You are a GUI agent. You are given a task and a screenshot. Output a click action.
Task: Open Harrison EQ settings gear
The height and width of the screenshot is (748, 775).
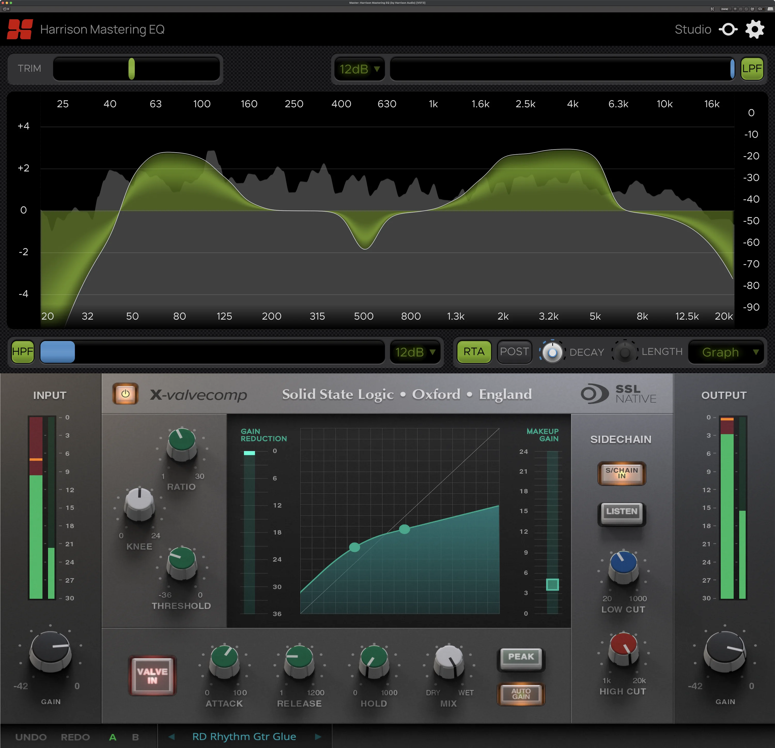point(754,29)
